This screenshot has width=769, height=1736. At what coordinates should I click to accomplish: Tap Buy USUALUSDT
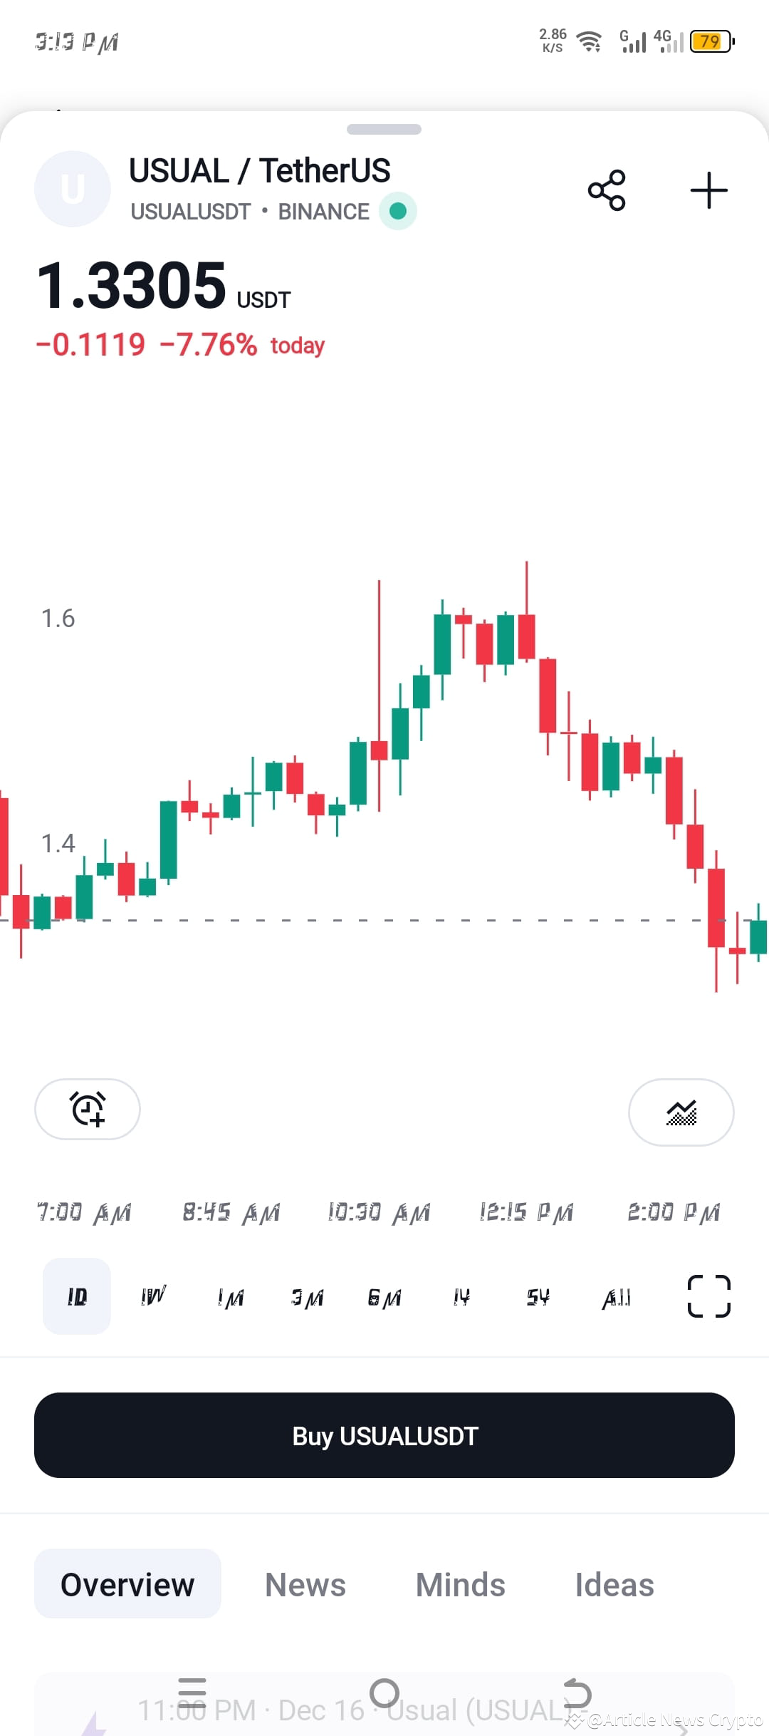pos(384,1435)
